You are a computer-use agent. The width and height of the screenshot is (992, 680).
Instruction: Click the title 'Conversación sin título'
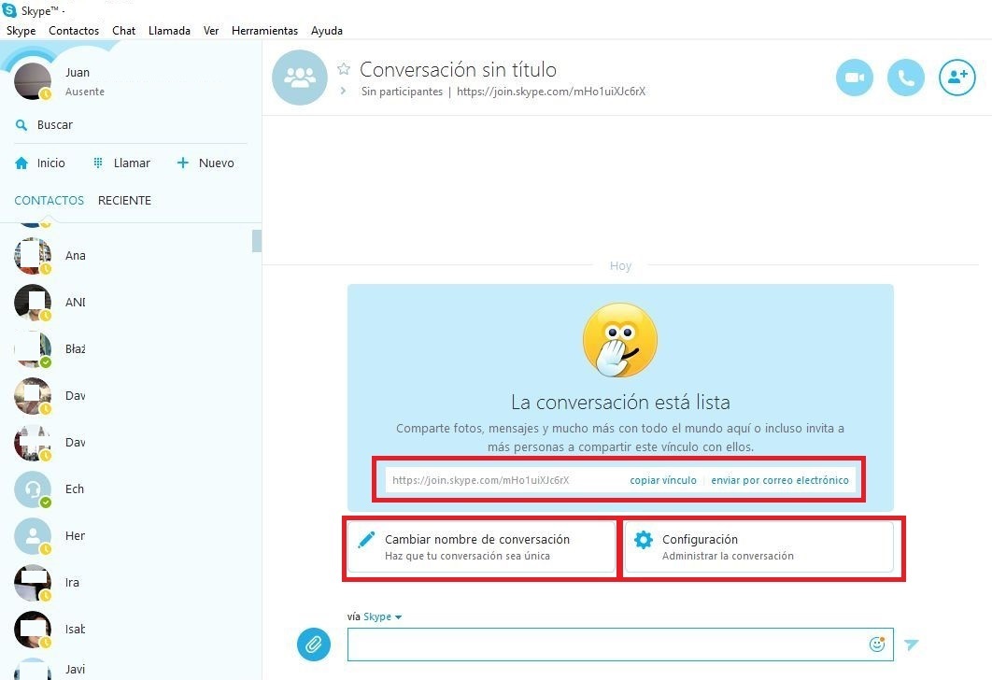(458, 69)
